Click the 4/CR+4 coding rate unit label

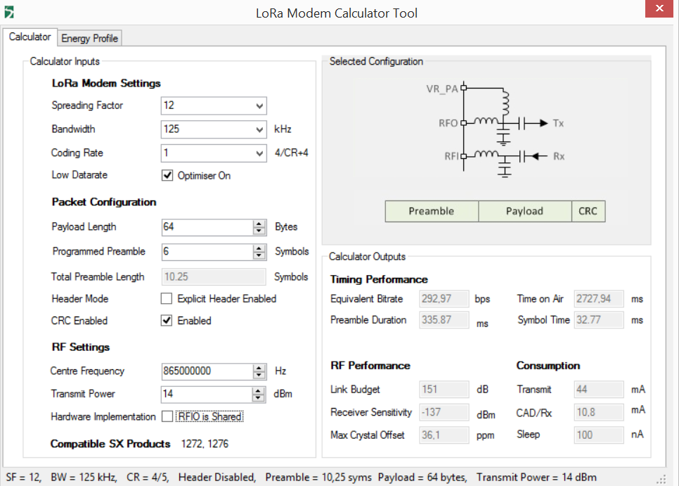292,153
